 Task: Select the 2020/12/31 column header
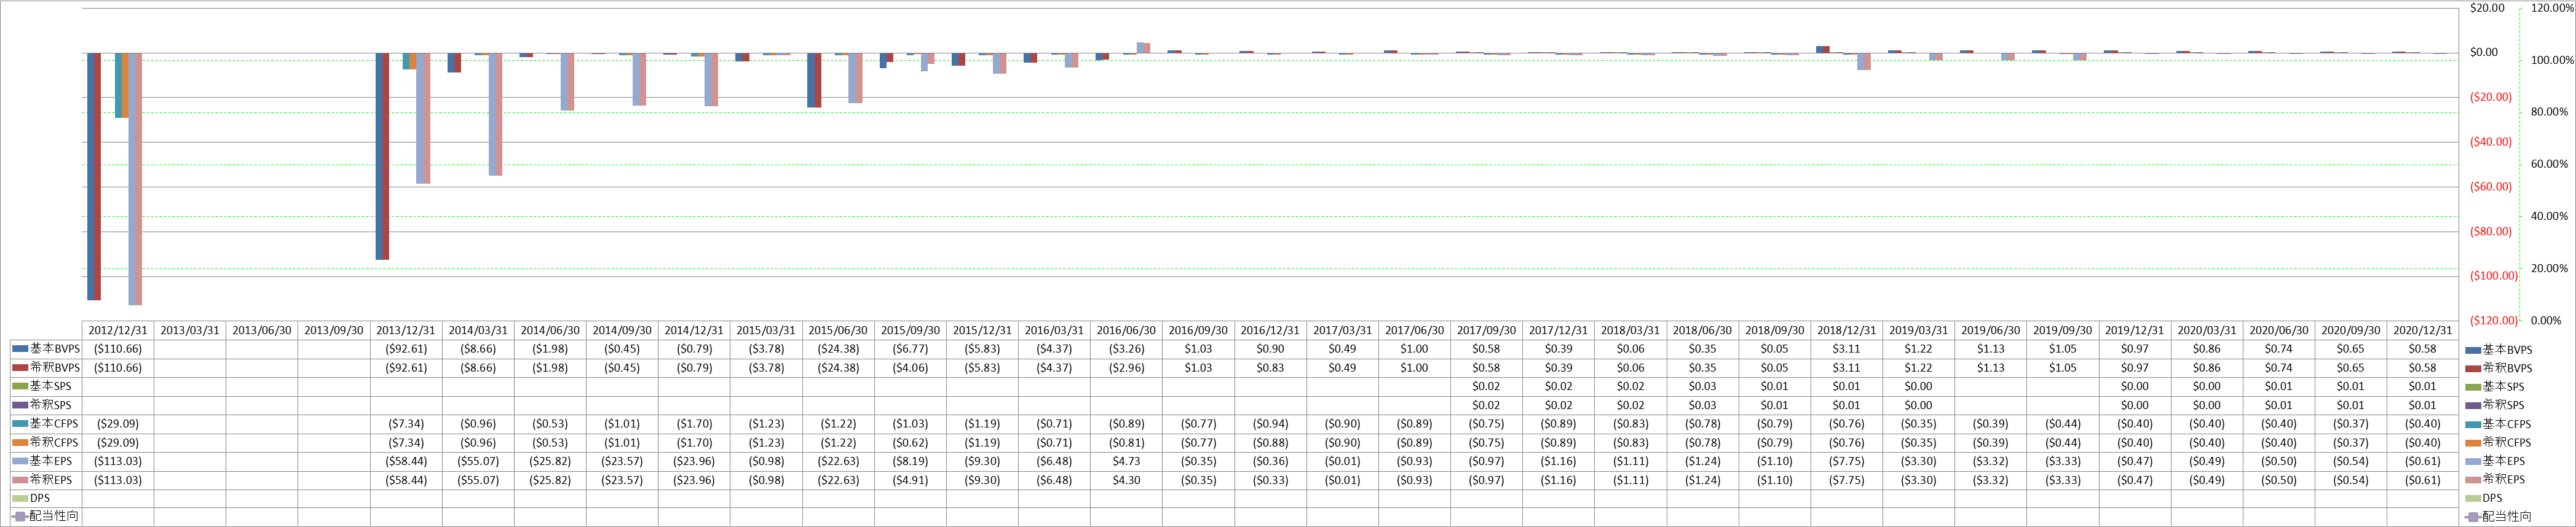click(2422, 330)
